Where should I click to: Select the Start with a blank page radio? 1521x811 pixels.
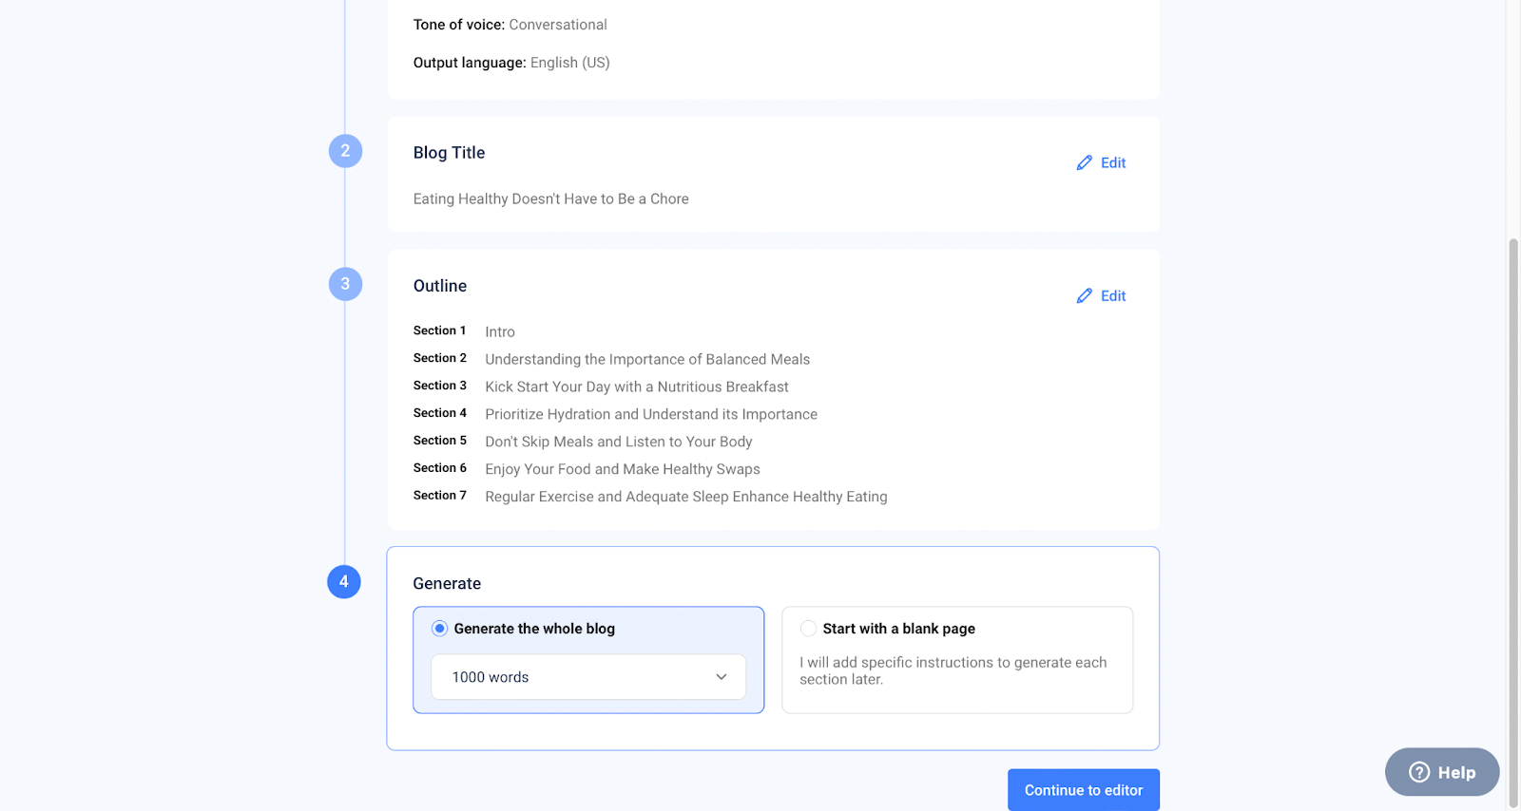click(x=808, y=629)
